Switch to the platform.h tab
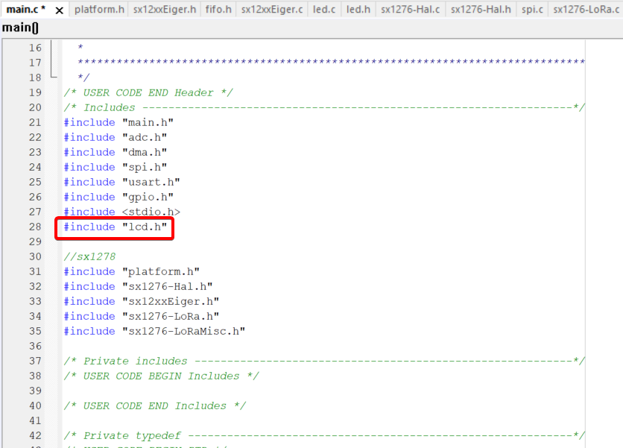This screenshot has height=448, width=623. [x=99, y=10]
